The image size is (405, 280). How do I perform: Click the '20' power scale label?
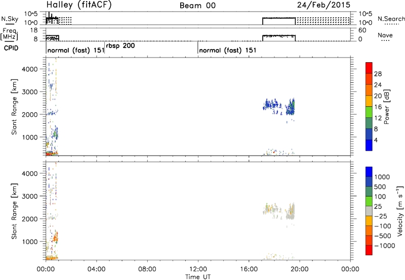(x=378, y=96)
